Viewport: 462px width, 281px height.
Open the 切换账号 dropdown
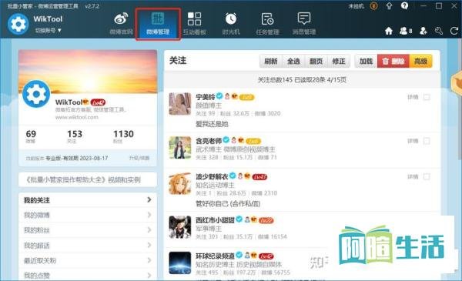(48, 30)
